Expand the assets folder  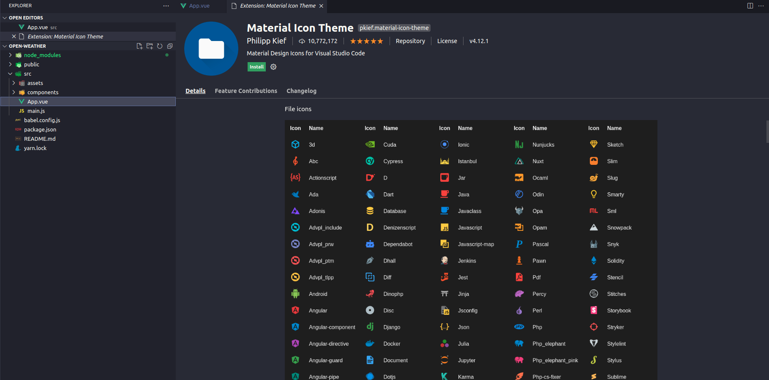click(x=14, y=83)
